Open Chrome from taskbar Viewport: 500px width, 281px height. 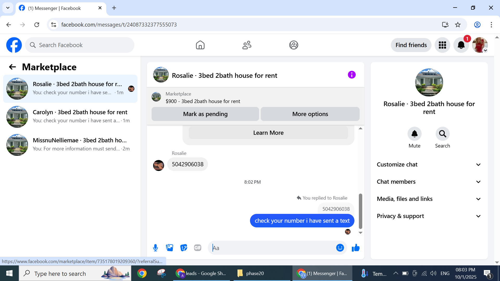(142, 273)
